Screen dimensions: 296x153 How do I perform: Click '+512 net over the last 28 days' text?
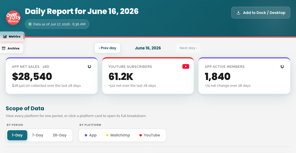tap(132, 86)
